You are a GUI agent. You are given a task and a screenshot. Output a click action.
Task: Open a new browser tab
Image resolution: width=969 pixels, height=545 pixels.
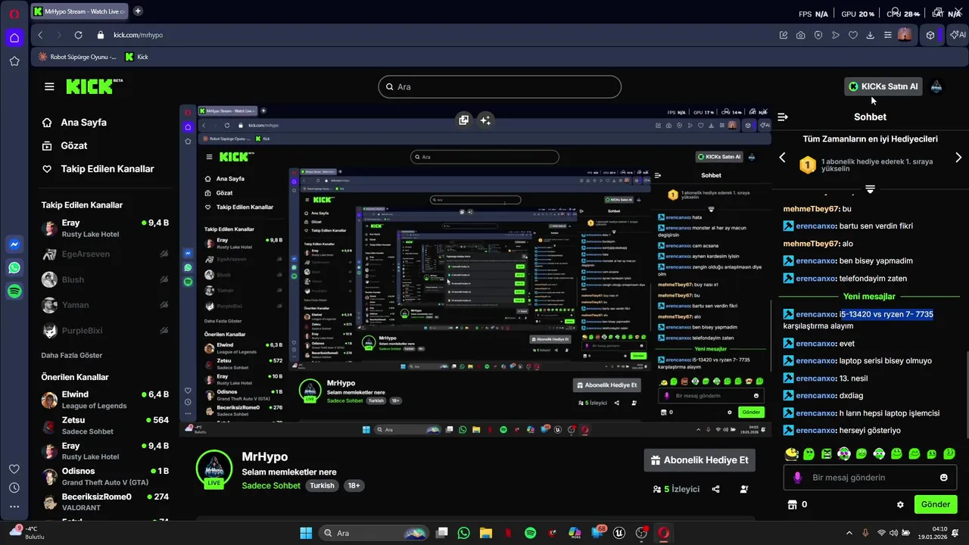point(138,11)
